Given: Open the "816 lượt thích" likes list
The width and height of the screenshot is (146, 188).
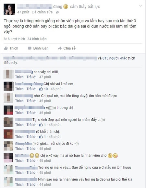Looking at the screenshot, I should [14, 39].
